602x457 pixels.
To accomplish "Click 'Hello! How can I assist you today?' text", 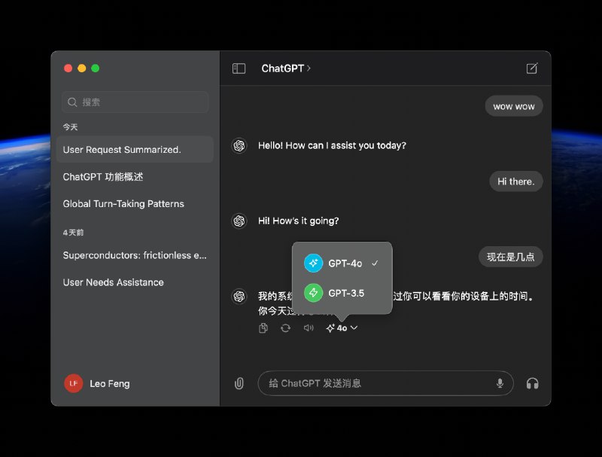I will coord(332,145).
